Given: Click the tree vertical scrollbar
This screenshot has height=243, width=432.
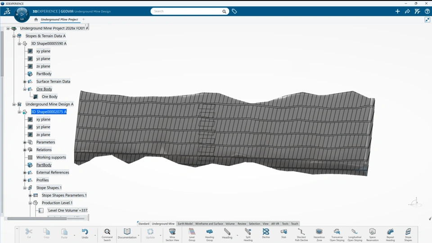Looking at the screenshot, I should 2,54.
